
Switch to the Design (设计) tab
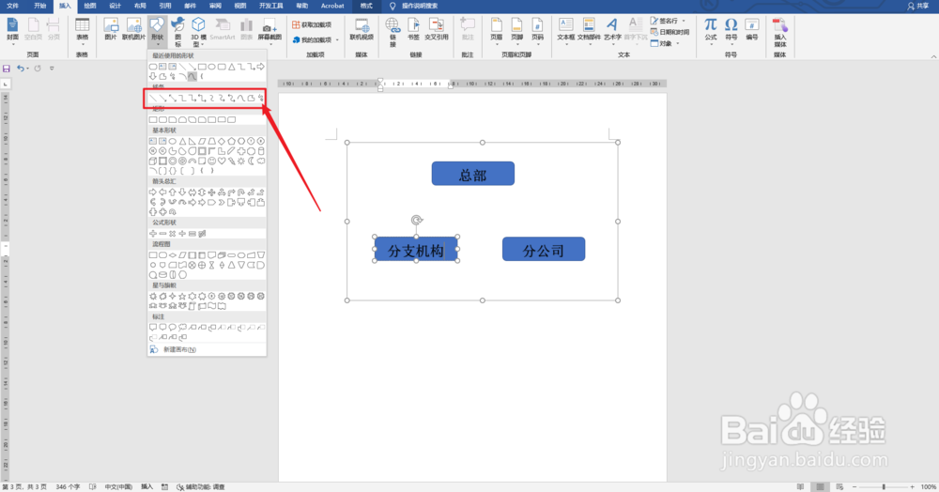point(115,6)
